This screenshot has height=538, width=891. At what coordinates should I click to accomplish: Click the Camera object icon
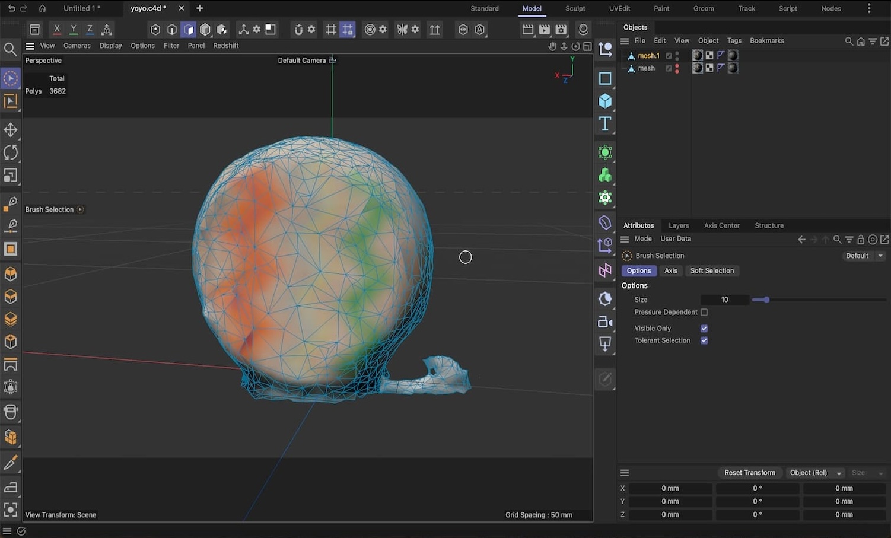(605, 321)
